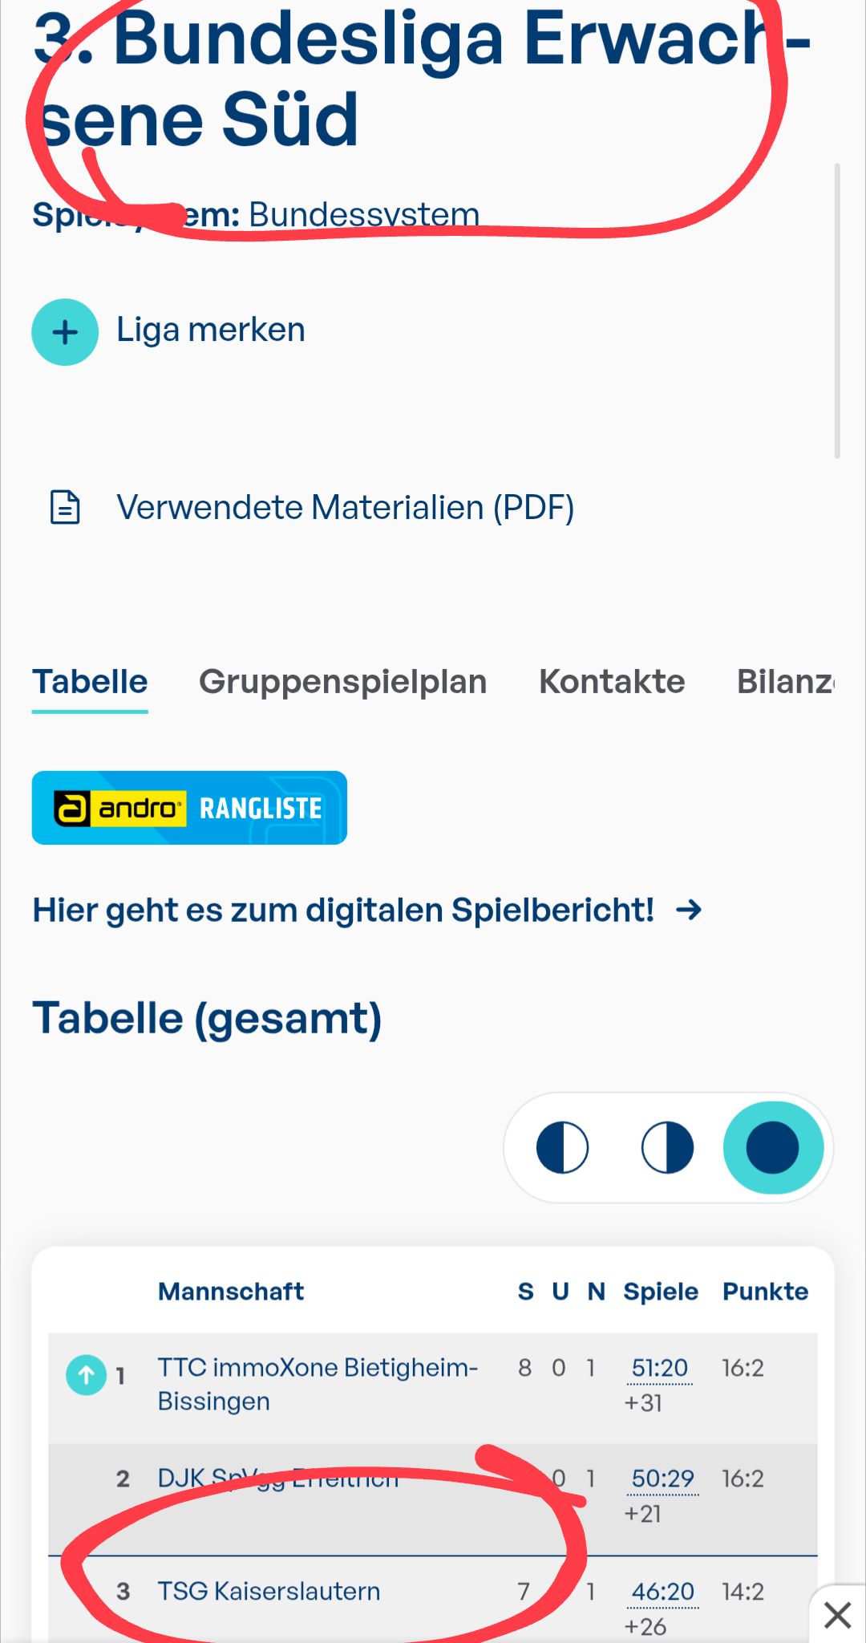Select the left-half-filled circle table view
The image size is (866, 1643).
(562, 1148)
